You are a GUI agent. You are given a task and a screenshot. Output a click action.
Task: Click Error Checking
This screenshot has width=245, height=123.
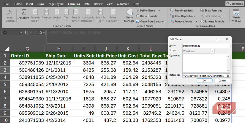211,16
